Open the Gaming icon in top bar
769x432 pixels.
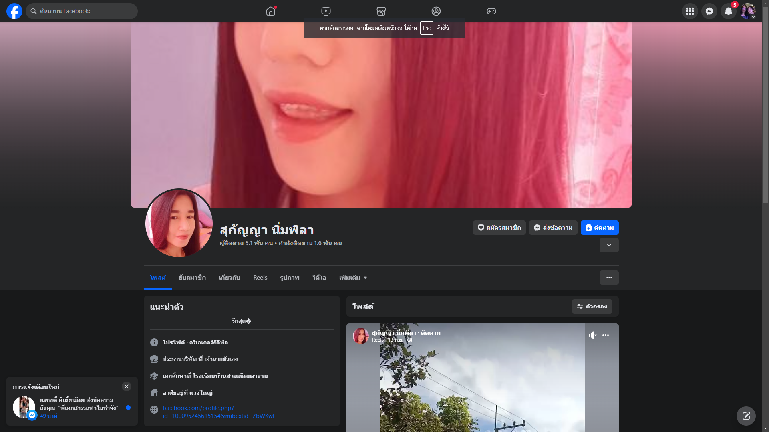491,11
